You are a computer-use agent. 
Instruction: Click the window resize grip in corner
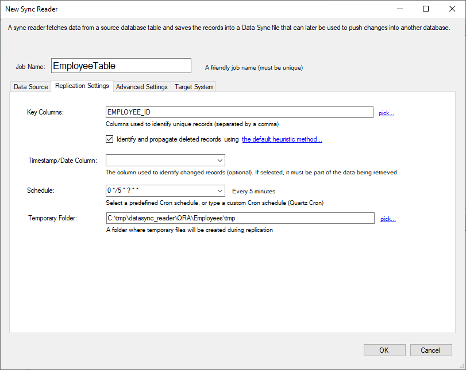(x=462, y=367)
